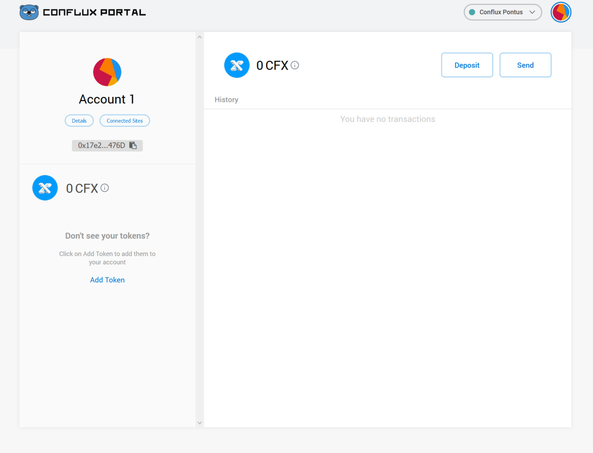Click the sidebar CFX token logo
Screen dimensions: 593x453
(x=45, y=188)
